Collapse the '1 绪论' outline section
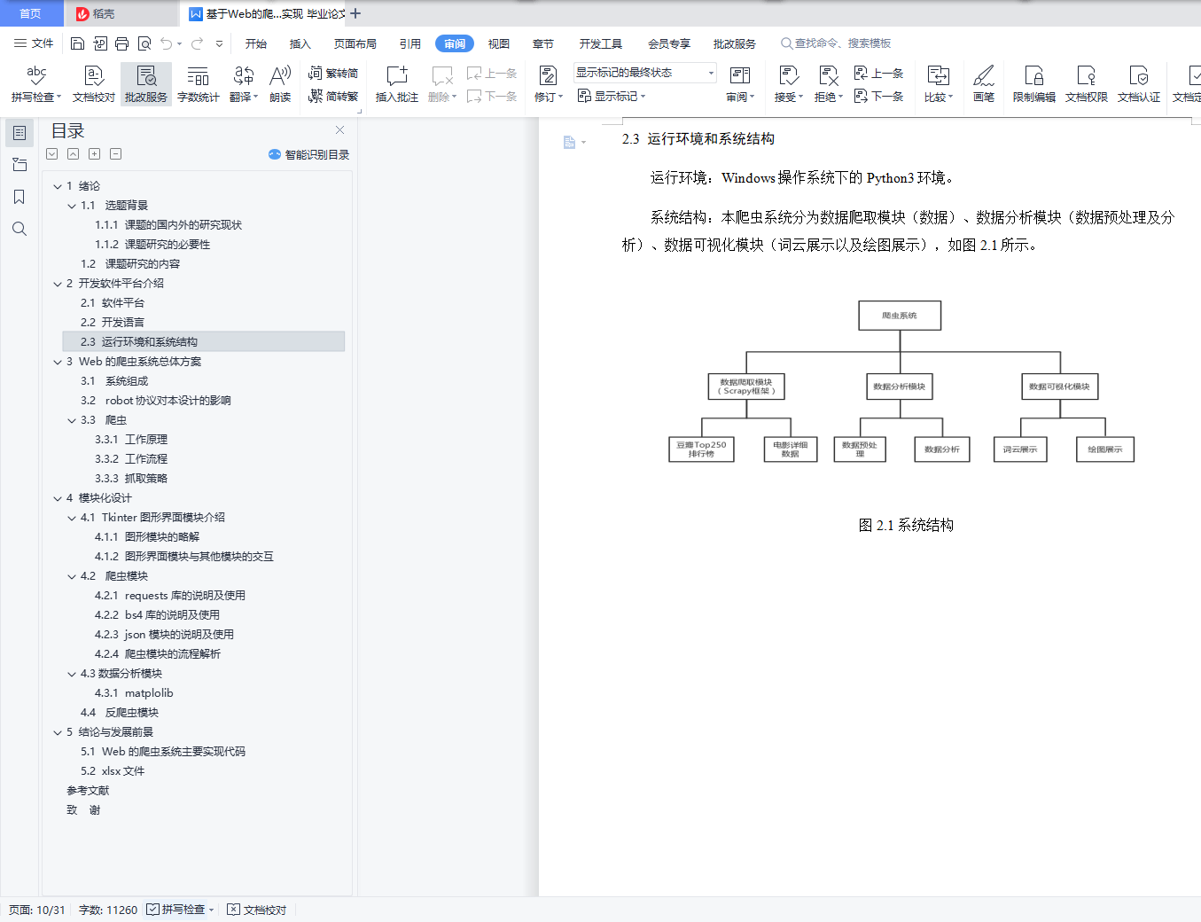Screen dimensions: 1201x922 58,186
